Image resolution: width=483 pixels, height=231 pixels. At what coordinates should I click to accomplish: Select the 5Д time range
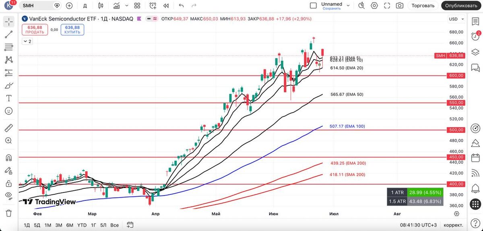pyautogui.click(x=37, y=225)
